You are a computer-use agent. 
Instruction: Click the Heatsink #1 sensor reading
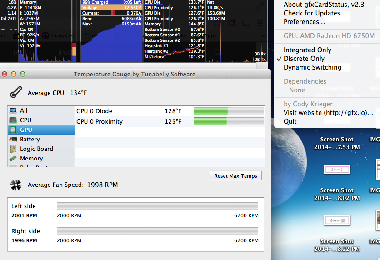tap(174, 46)
